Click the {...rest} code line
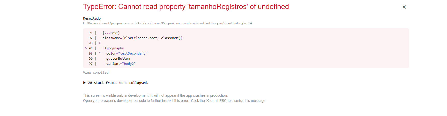The image size is (447, 116). (x=111, y=33)
